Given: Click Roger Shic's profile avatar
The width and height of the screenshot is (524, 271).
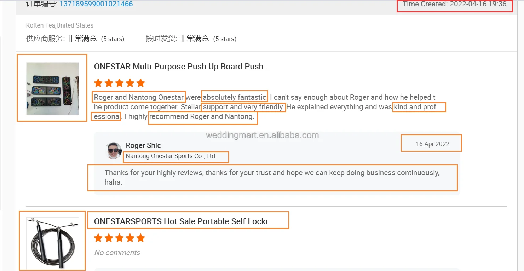Looking at the screenshot, I should (x=114, y=150).
